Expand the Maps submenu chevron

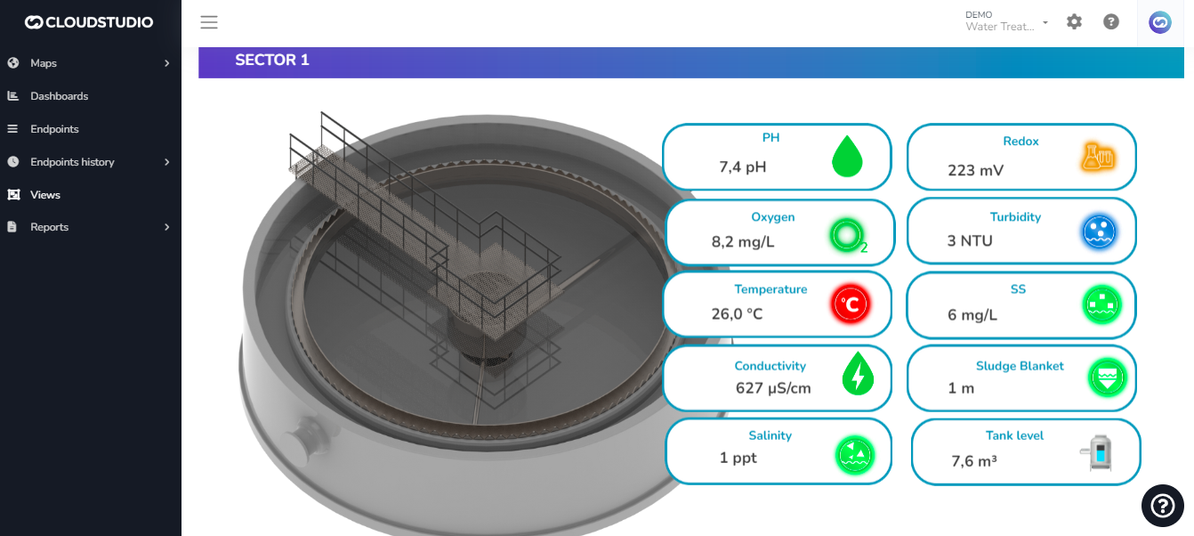tap(166, 63)
